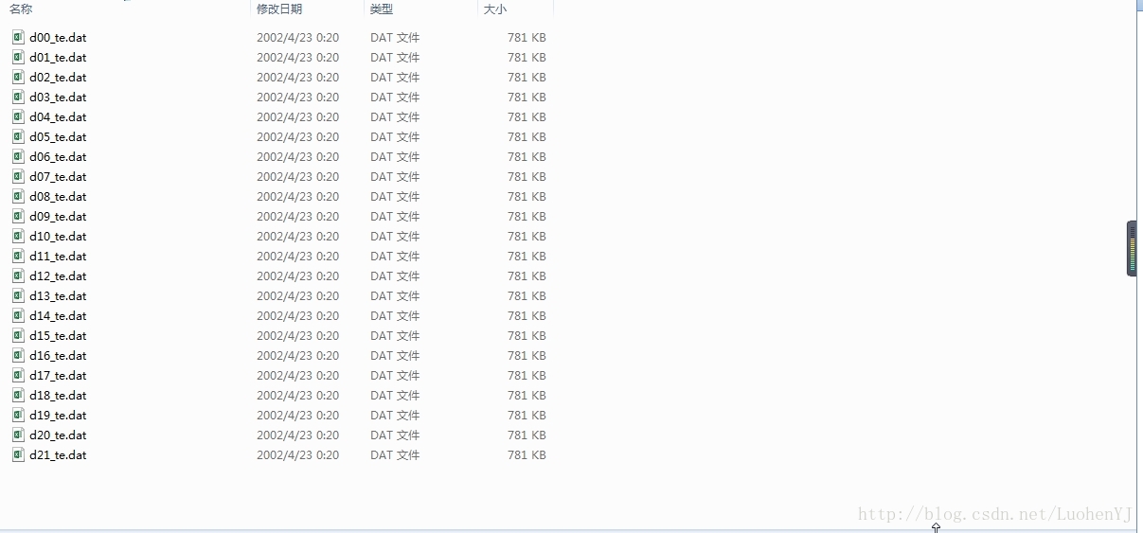Click the 781 KB size of d14_te.dat
Image resolution: width=1143 pixels, height=533 pixels.
[527, 315]
